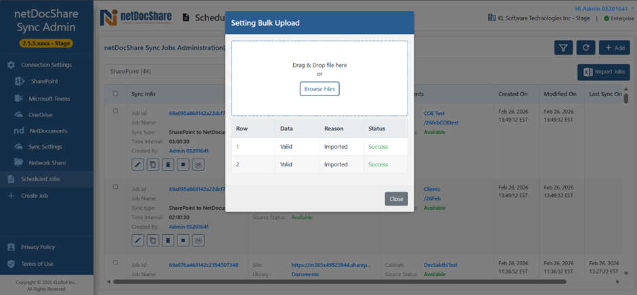
Task: Click the filter funnel button
Action: 563,47
